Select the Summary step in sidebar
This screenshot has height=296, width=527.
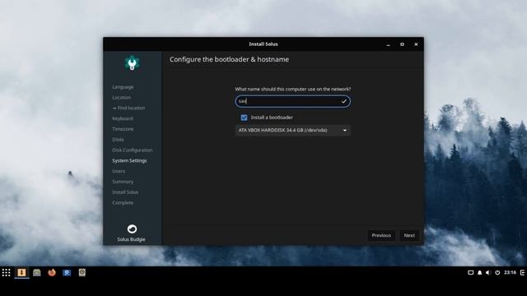(123, 182)
